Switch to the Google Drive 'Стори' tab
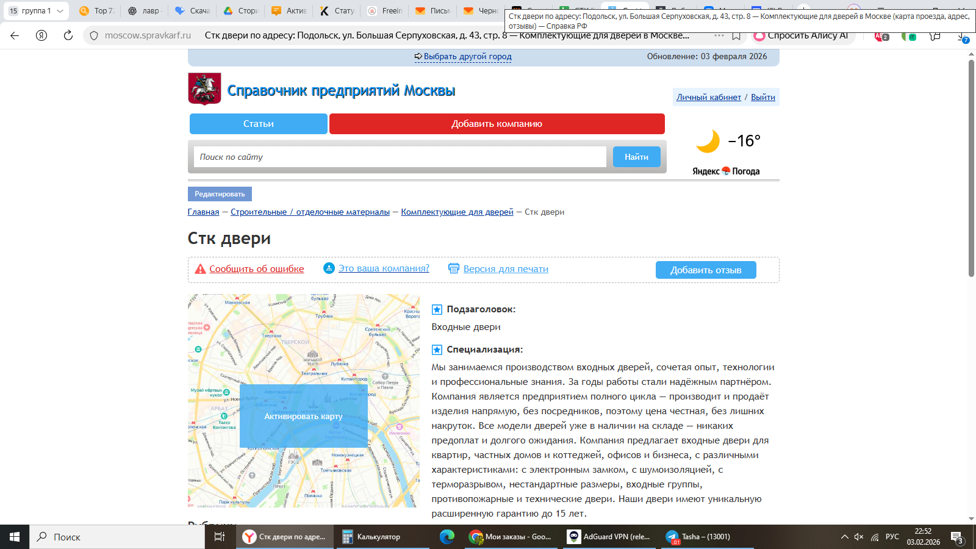 coord(240,11)
